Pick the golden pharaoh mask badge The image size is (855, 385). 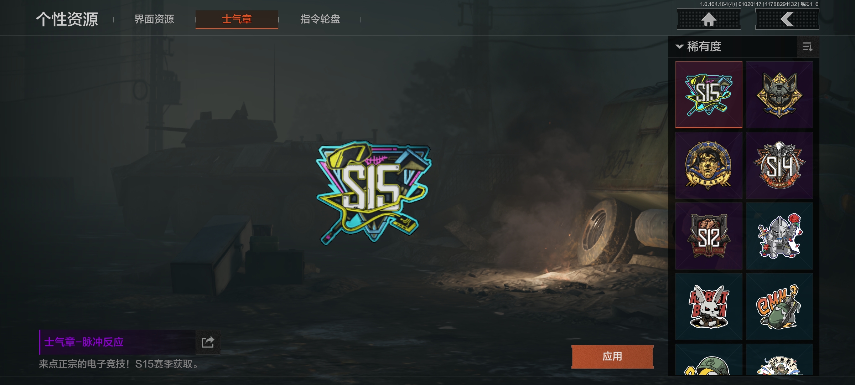point(709,165)
